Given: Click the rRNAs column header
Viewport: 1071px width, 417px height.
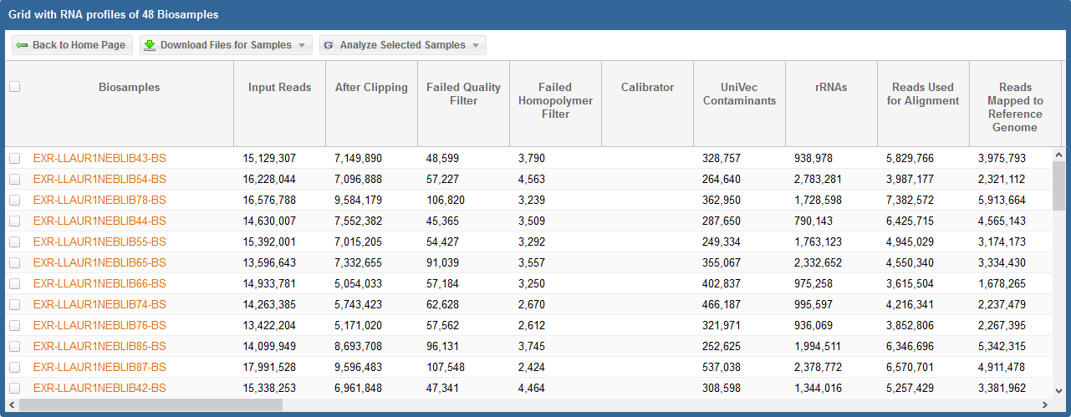Looking at the screenshot, I should tap(831, 87).
